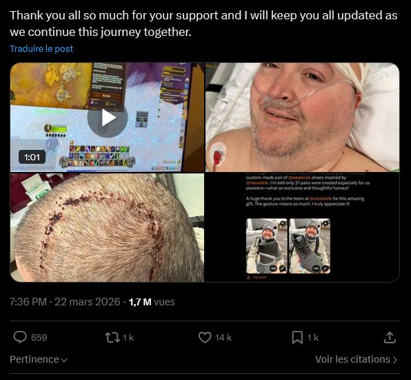Open Voir les citations link
Image resolution: width=411 pixels, height=380 pixels.
point(357,359)
